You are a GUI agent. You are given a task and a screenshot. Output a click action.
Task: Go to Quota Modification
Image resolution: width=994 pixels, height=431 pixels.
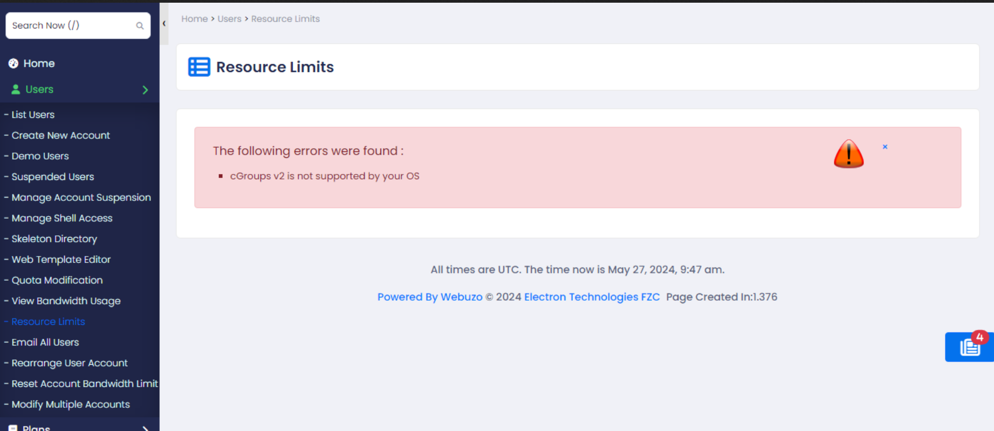[57, 280]
